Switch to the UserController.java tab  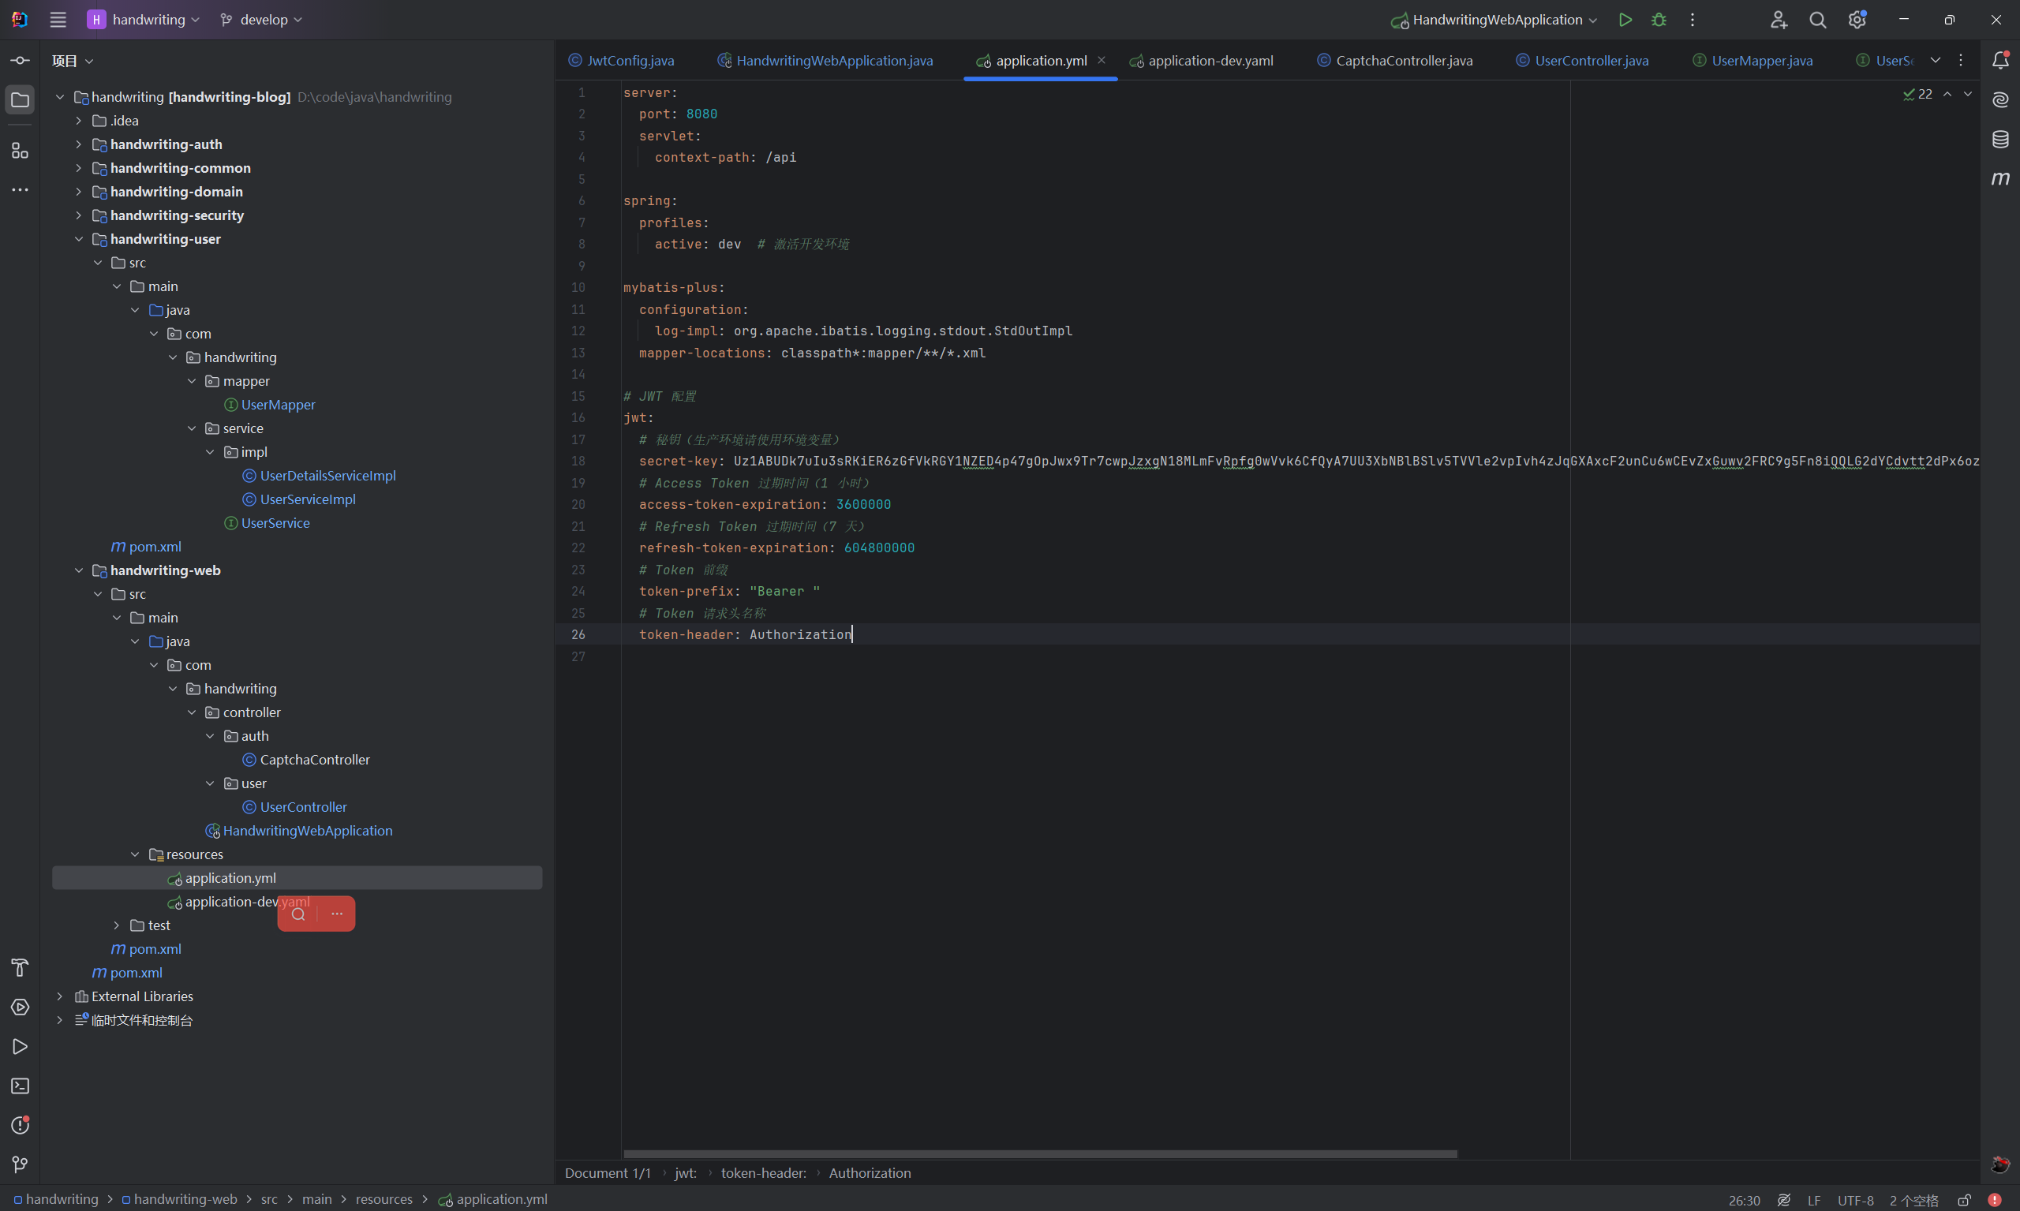click(1591, 61)
